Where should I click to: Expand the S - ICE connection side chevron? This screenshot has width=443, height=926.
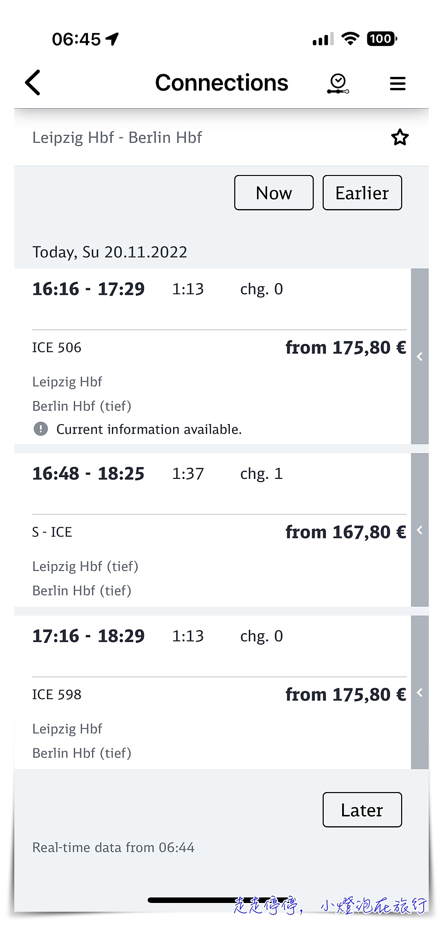tap(420, 530)
